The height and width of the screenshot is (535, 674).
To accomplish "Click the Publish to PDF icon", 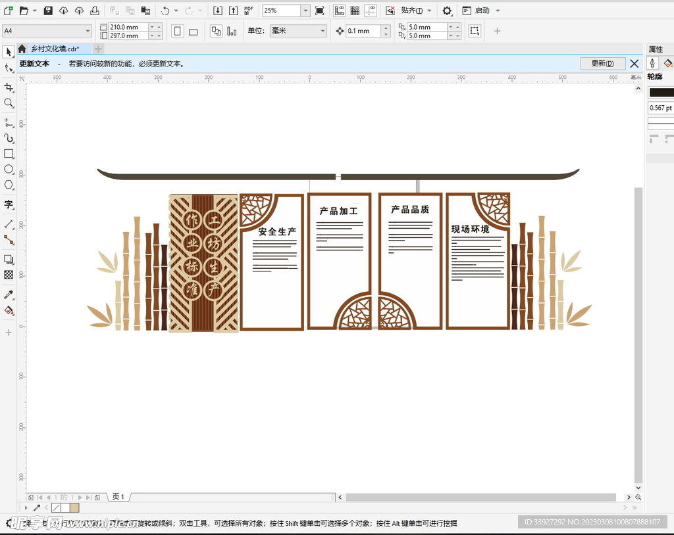I will coord(248,11).
